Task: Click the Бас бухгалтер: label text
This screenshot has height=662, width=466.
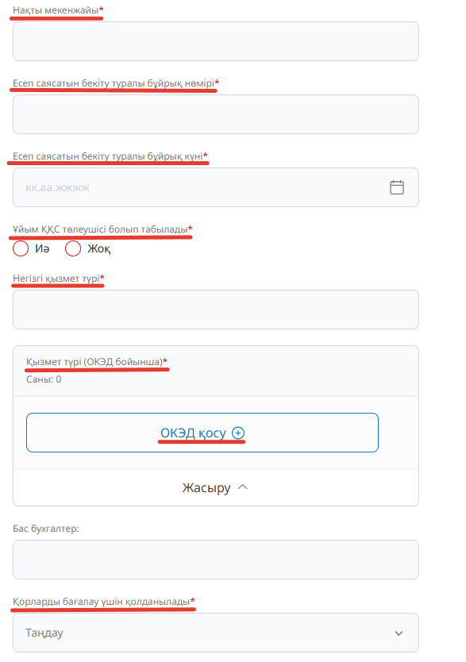Action: pyautogui.click(x=46, y=529)
